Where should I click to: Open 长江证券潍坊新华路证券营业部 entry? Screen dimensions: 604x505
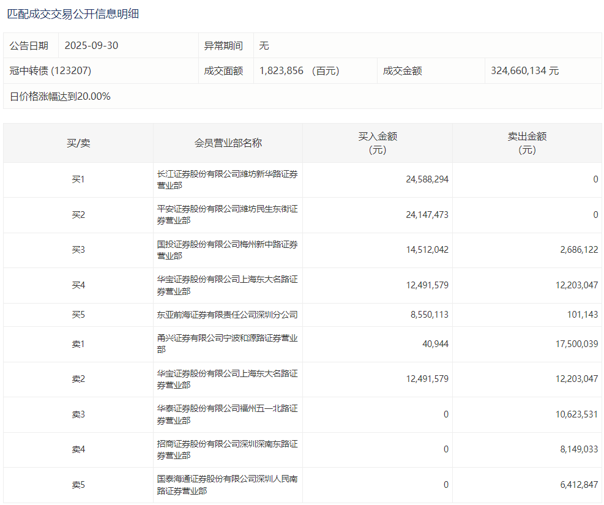228,180
